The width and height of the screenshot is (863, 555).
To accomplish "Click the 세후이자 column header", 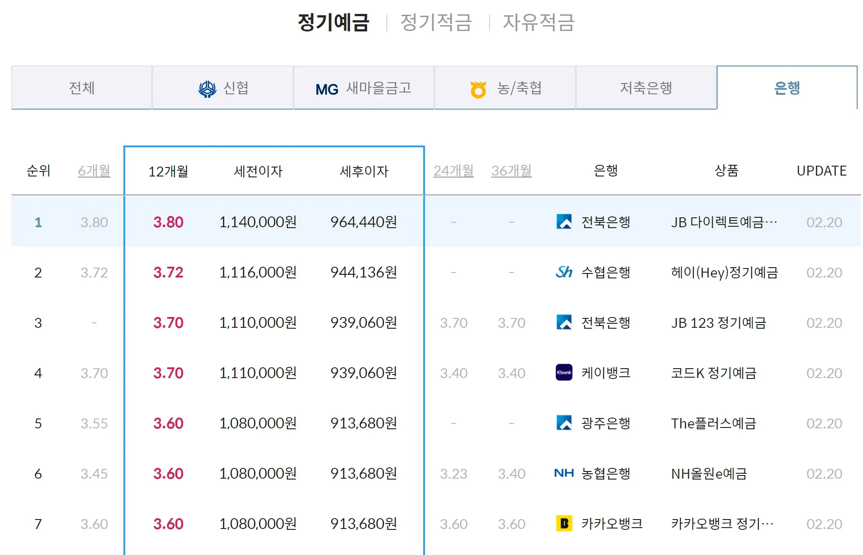I will click(x=364, y=171).
